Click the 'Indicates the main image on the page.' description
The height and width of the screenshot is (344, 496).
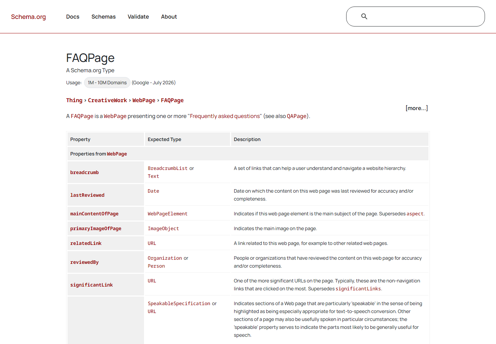tap(275, 228)
